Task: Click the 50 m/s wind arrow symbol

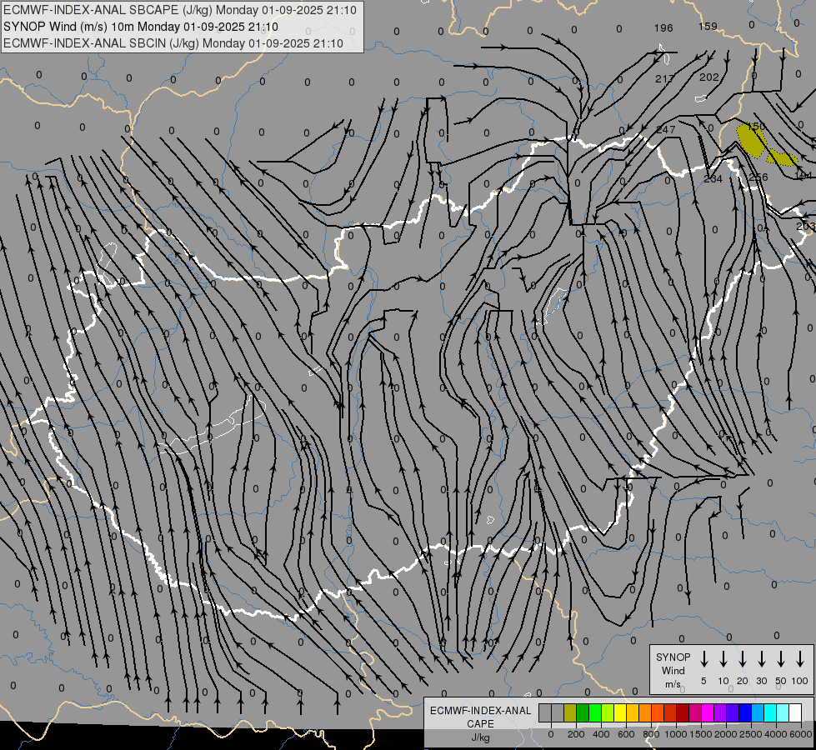Action: coord(781,659)
